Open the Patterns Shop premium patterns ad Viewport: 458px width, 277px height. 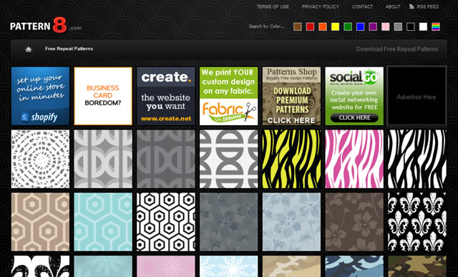point(291,96)
